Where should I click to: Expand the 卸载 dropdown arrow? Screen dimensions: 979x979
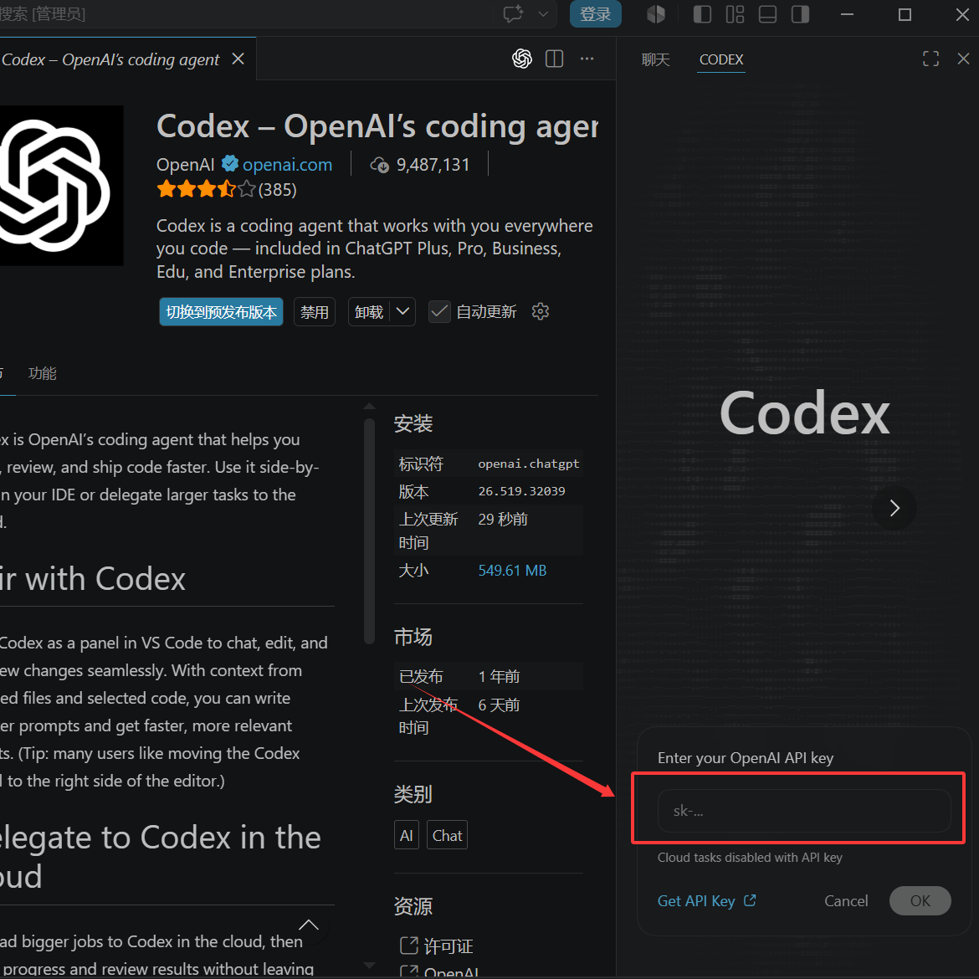[402, 311]
